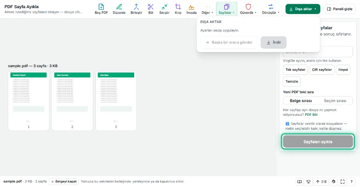Screen dimensions: 360x187
Task: Switch order to Belge sırası
Action: point(301,101)
